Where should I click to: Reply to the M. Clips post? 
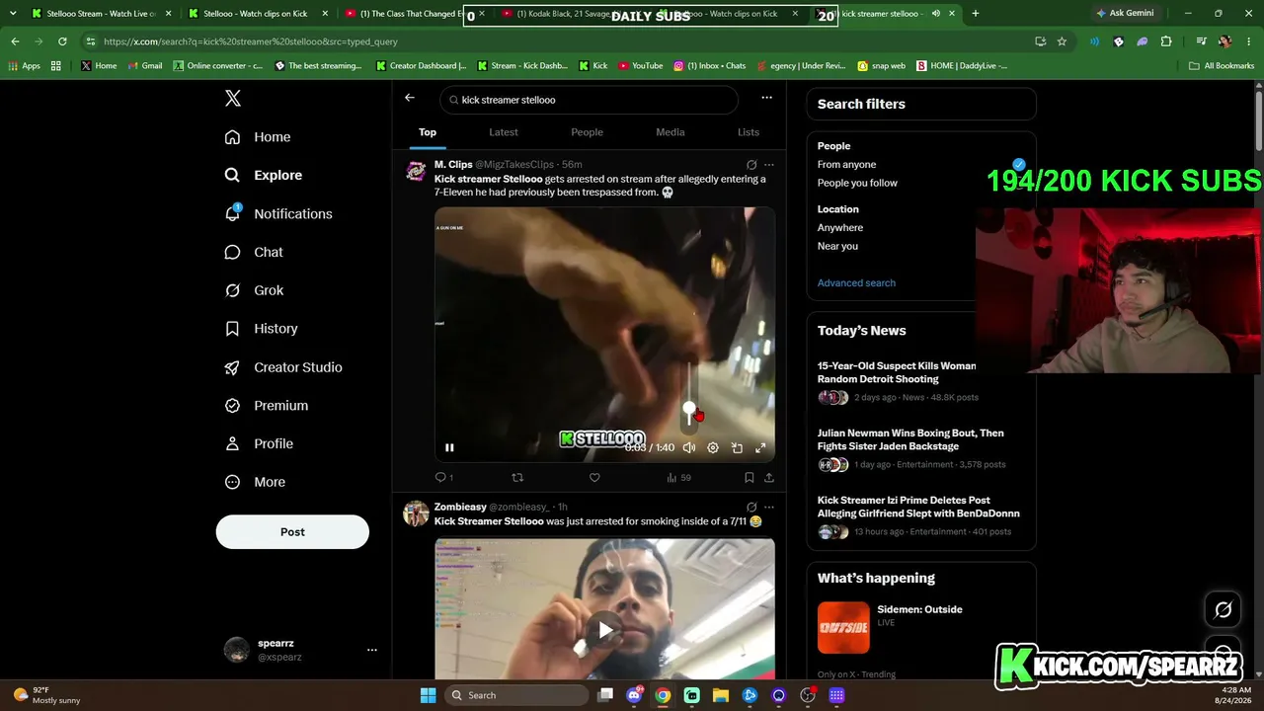[443, 478]
